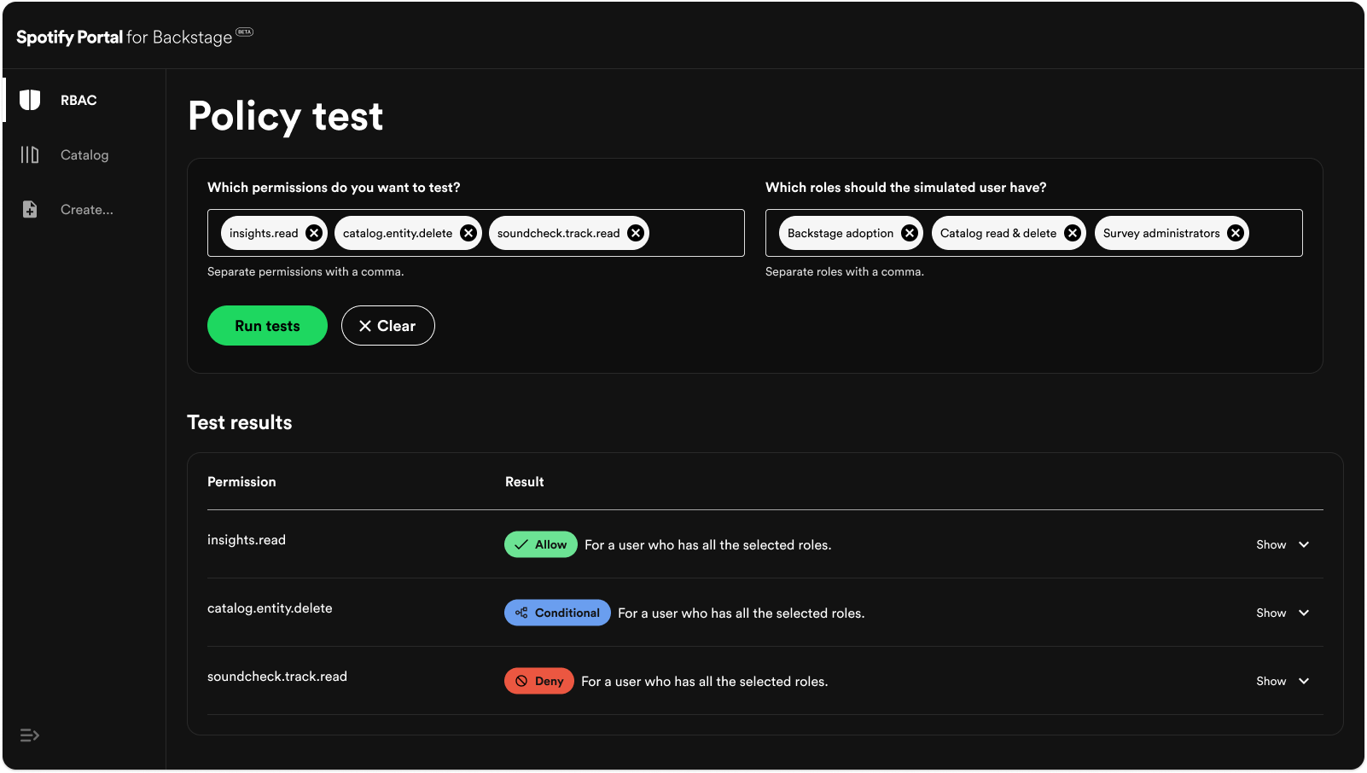Click the Create document icon in sidebar

pos(30,209)
